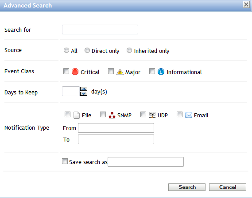This screenshot has width=252, height=198.
Task: Tick the Informational event class checkbox
Action: point(152,71)
